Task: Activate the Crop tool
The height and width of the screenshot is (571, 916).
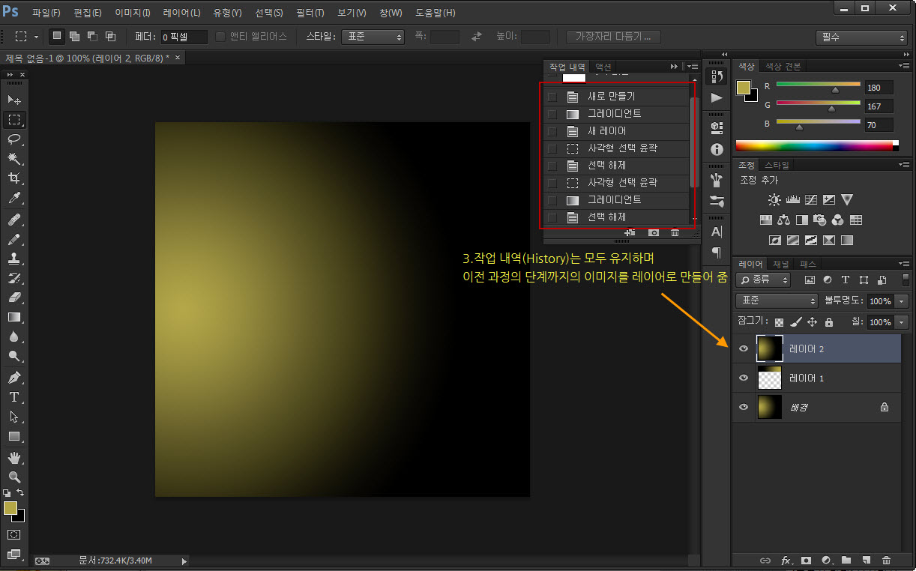Action: (x=14, y=178)
